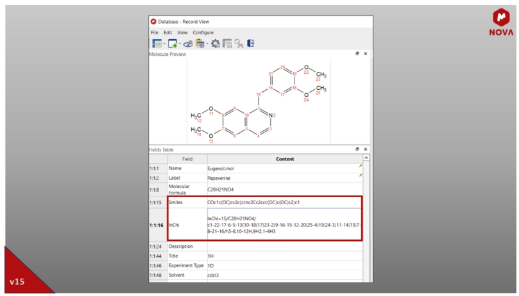The width and height of the screenshot is (519, 296).
Task: Click the Smiles string content cell
Action: click(x=285, y=202)
